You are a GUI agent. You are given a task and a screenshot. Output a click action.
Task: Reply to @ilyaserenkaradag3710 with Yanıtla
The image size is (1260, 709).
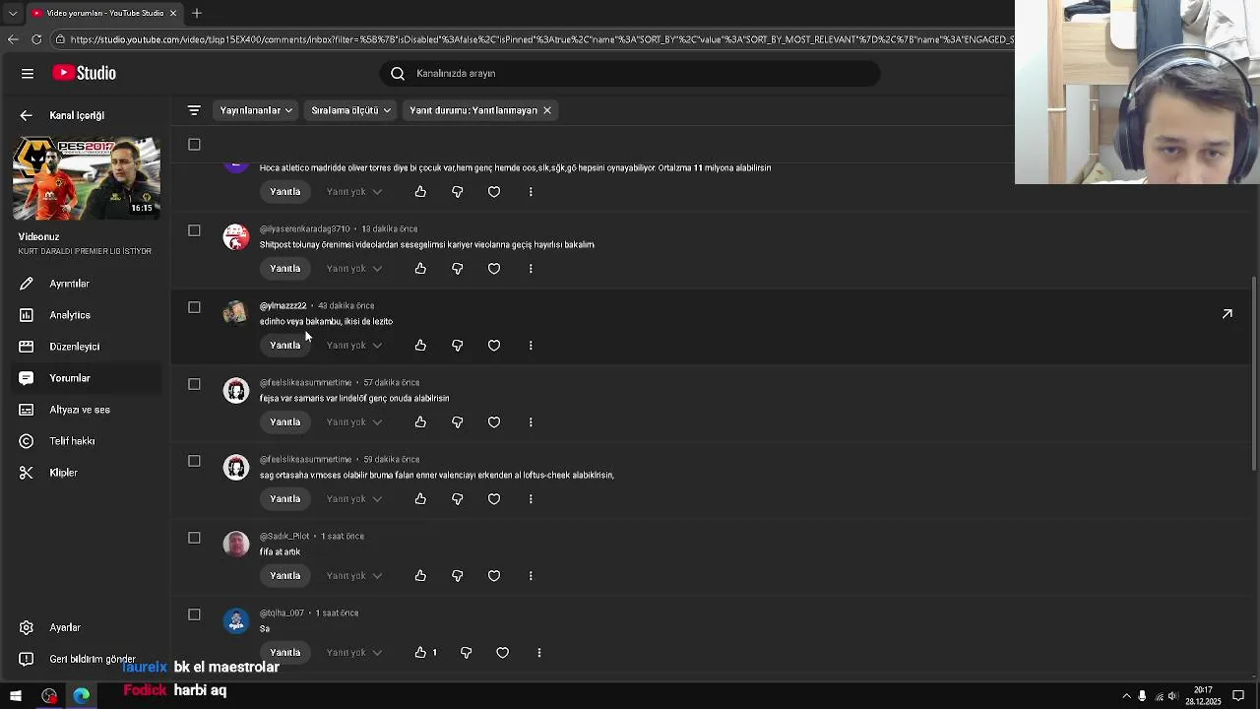click(285, 268)
